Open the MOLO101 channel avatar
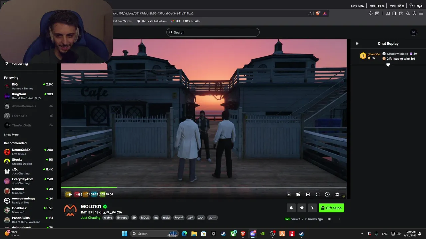This screenshot has height=239, width=426. pyautogui.click(x=70, y=210)
